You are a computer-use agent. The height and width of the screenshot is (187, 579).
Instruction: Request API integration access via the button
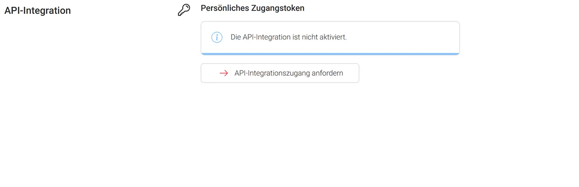280,73
